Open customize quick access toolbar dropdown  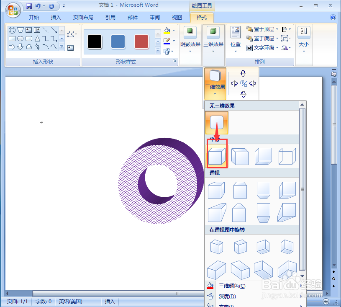64,6
